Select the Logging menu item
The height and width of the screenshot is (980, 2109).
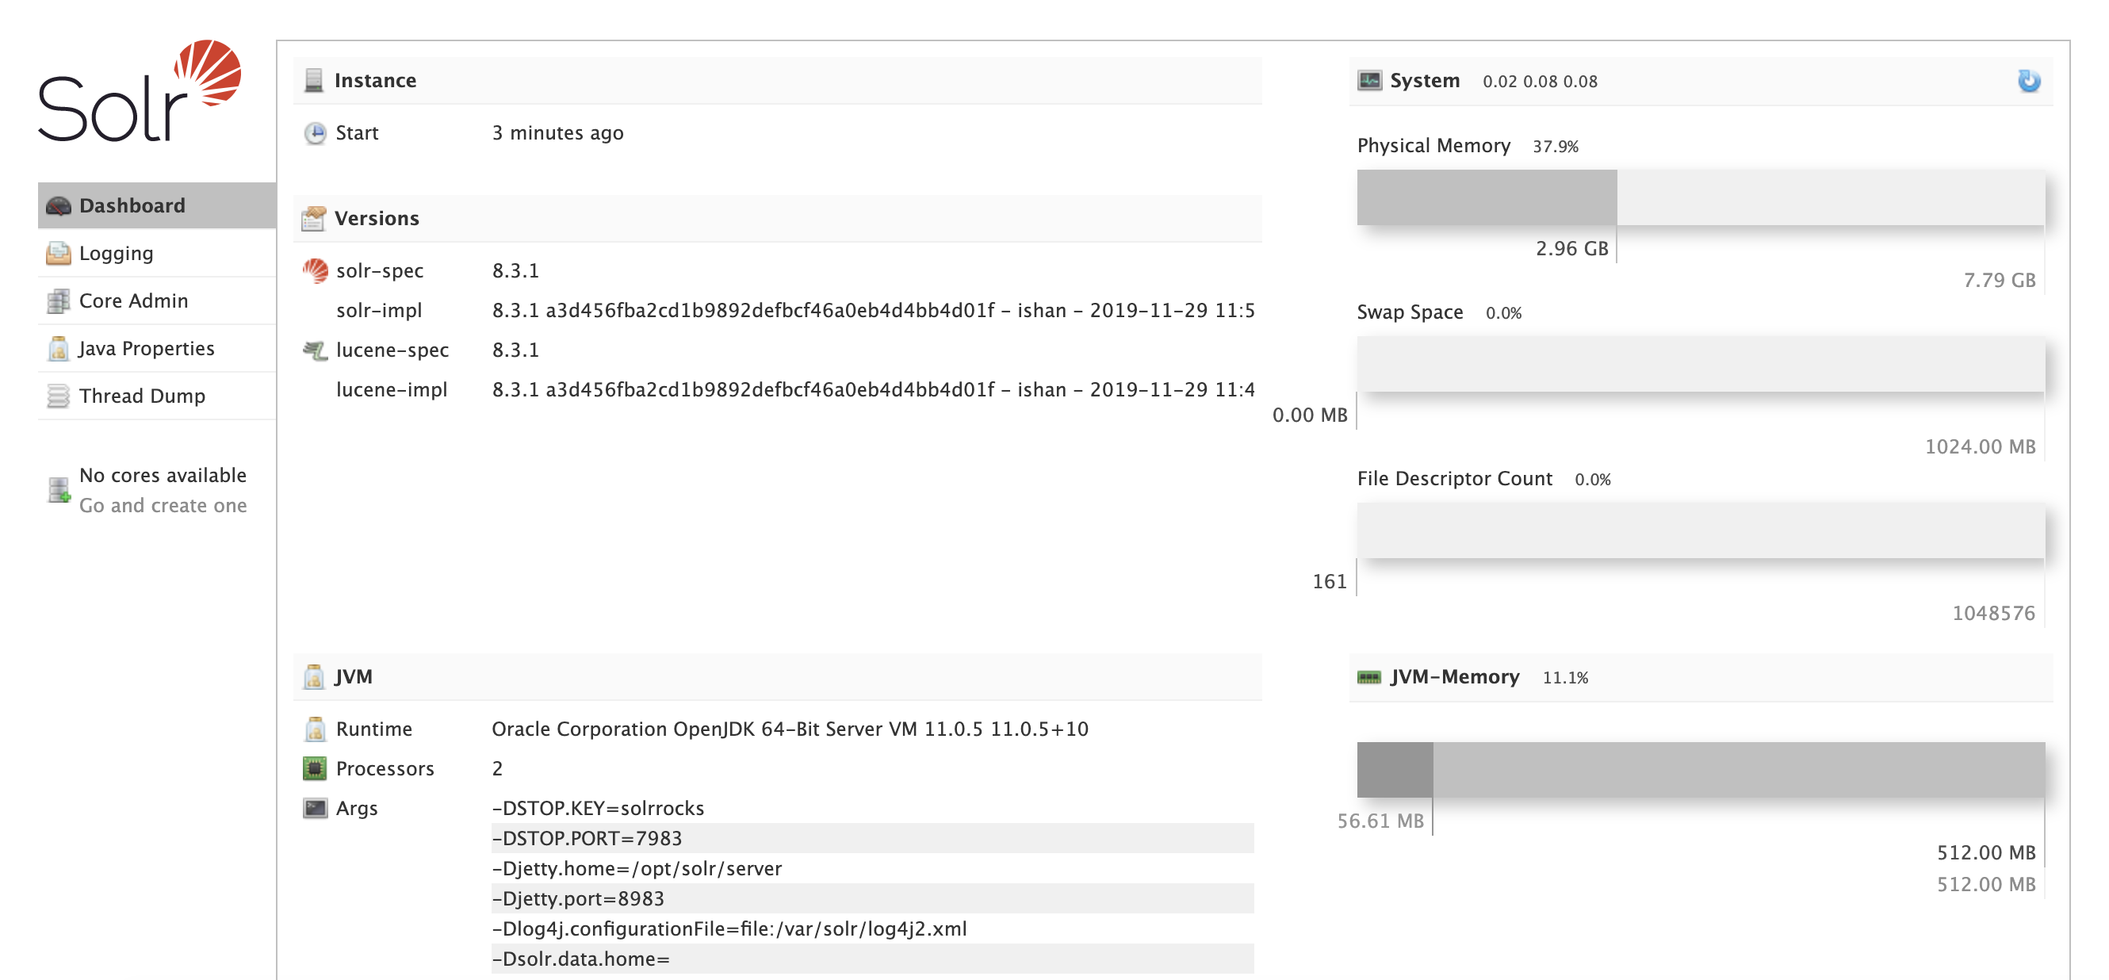[x=117, y=253]
